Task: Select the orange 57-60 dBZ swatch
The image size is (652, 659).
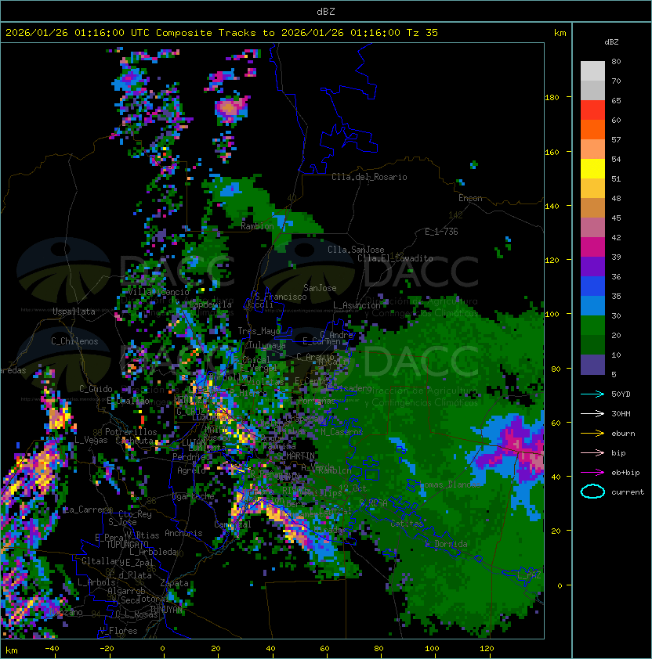Action: pos(592,129)
